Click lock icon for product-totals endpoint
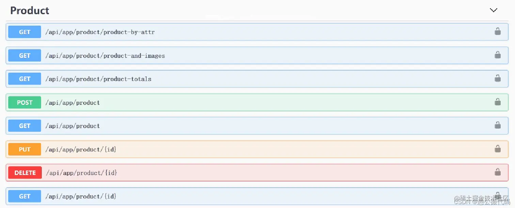Viewport: 515px width, 208px height. [498, 78]
